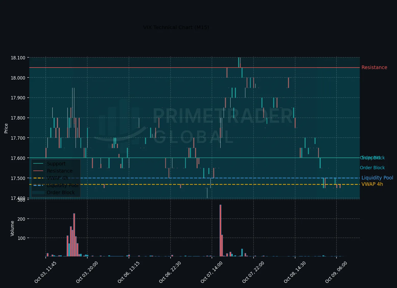Image resolution: width=397 pixels, height=288 pixels.
Task: Select the 200 volume axis label
Action: [x=21, y=219]
